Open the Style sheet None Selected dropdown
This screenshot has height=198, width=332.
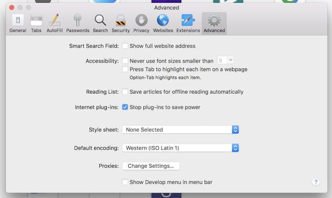(x=181, y=130)
